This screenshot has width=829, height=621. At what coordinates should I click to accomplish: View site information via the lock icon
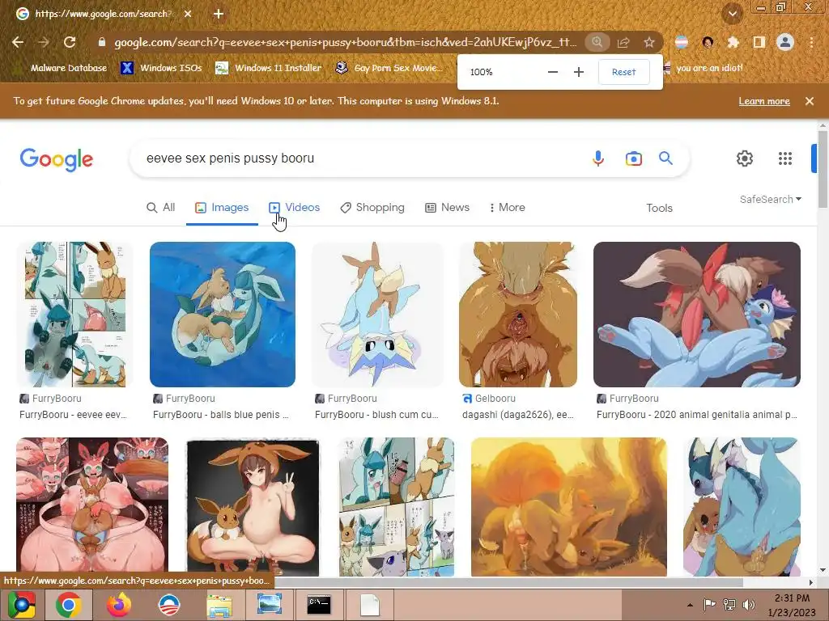102,42
